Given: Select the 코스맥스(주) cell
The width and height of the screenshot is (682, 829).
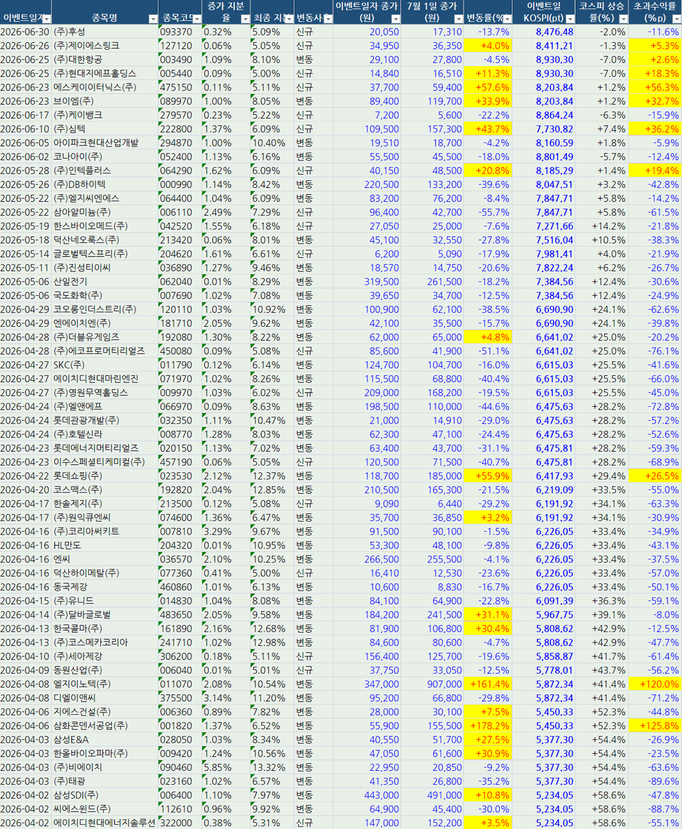Looking at the screenshot, I should click(105, 488).
